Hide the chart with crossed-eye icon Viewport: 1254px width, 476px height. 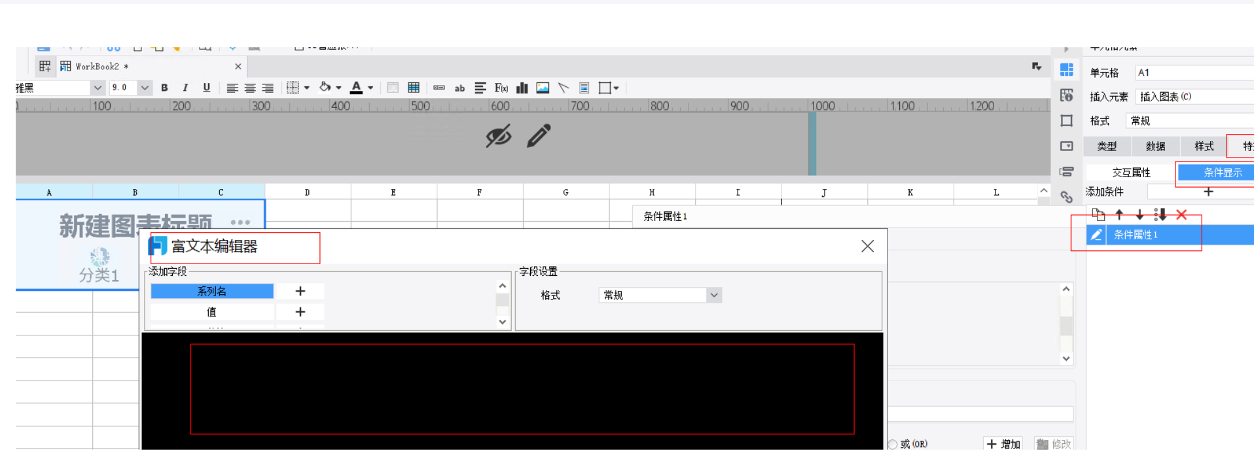coord(498,136)
